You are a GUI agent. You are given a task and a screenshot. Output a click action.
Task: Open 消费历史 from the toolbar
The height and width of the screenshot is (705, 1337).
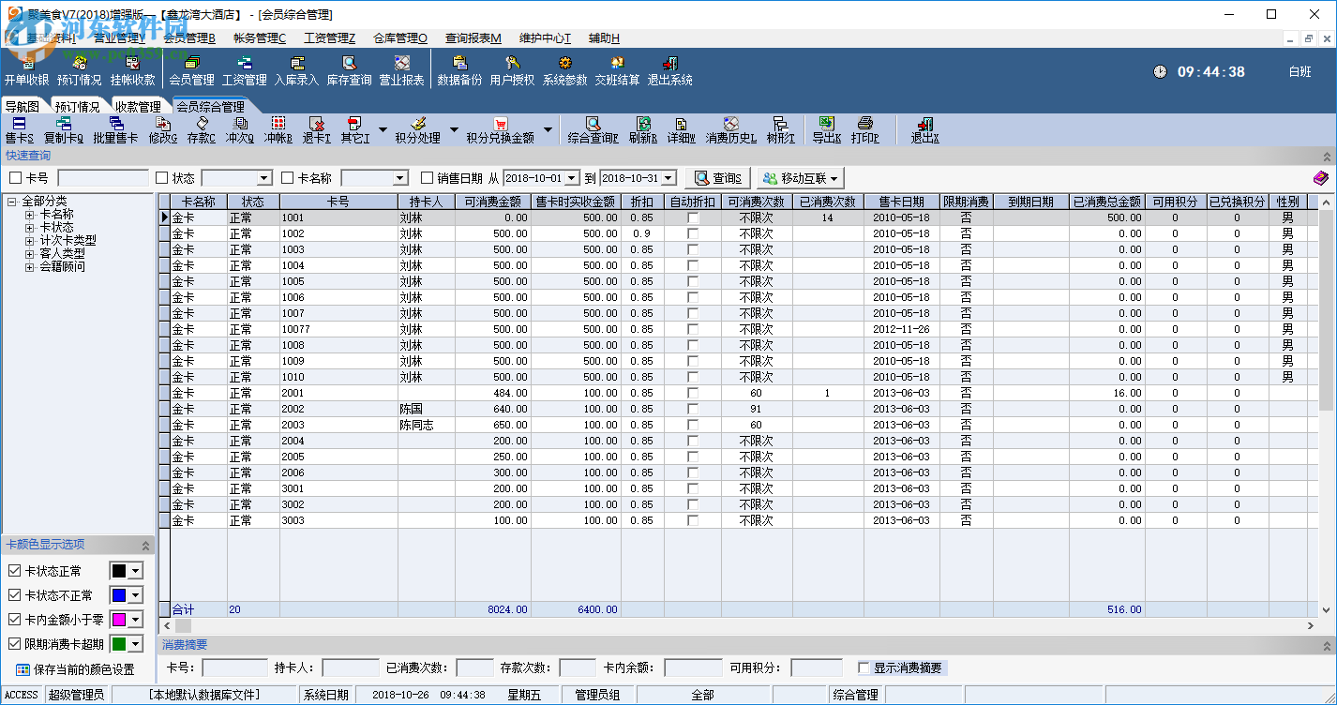point(730,129)
